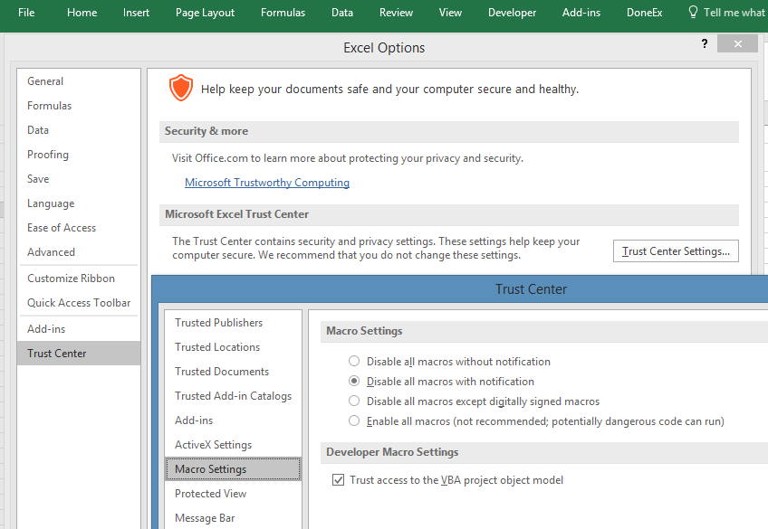Open ActiveX Settings in Trust Center
This screenshot has height=529, width=768.
233,445
